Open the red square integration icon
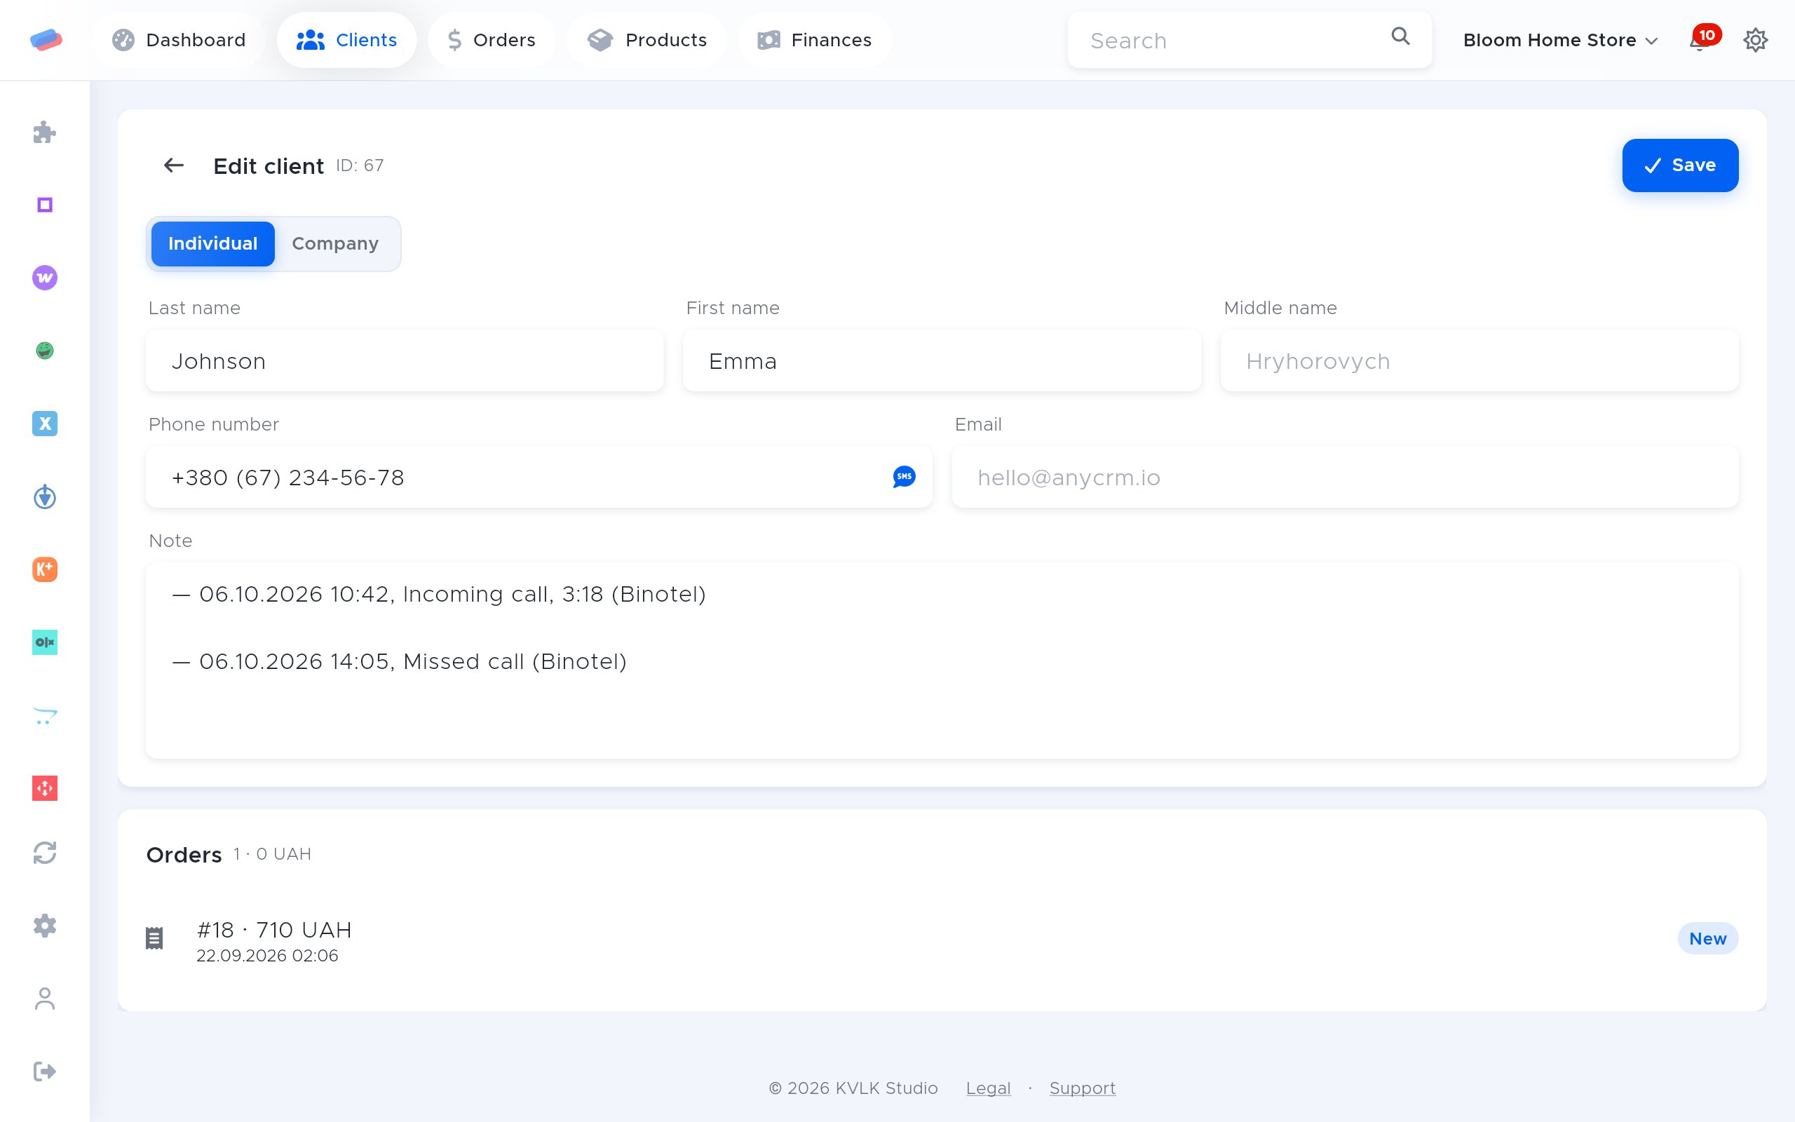1795x1122 pixels. pos(44,788)
